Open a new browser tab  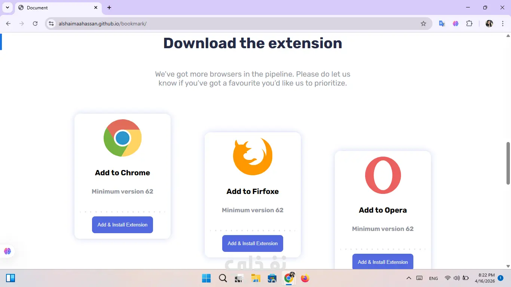(x=109, y=7)
